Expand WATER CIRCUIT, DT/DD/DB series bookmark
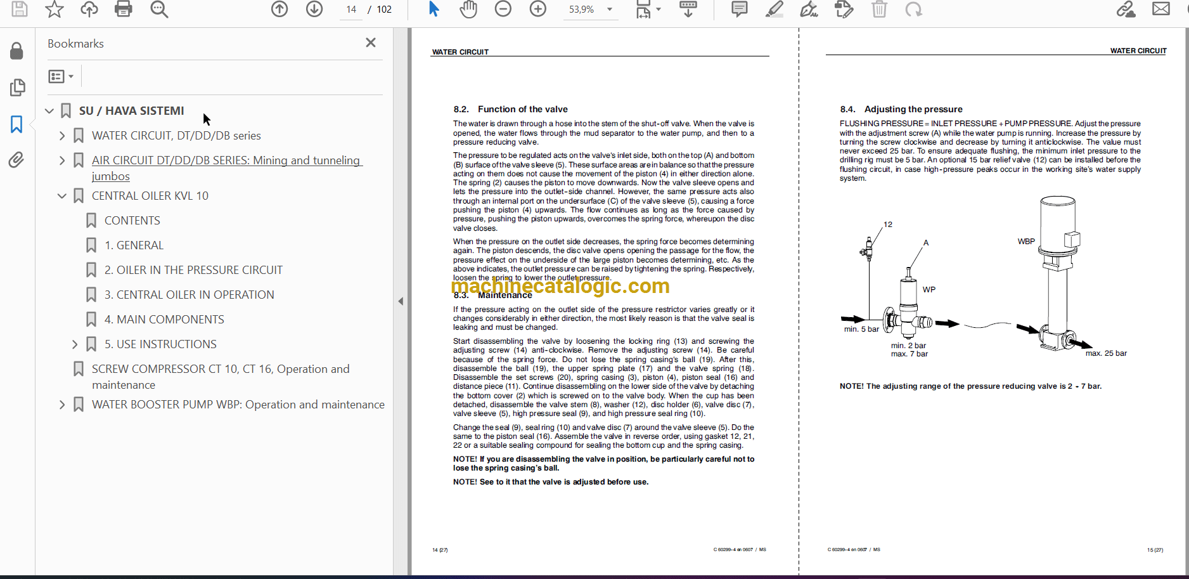The height and width of the screenshot is (579, 1189). pos(62,136)
